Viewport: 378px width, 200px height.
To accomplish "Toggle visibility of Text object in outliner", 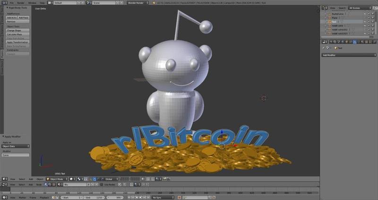I will tap(365, 22).
